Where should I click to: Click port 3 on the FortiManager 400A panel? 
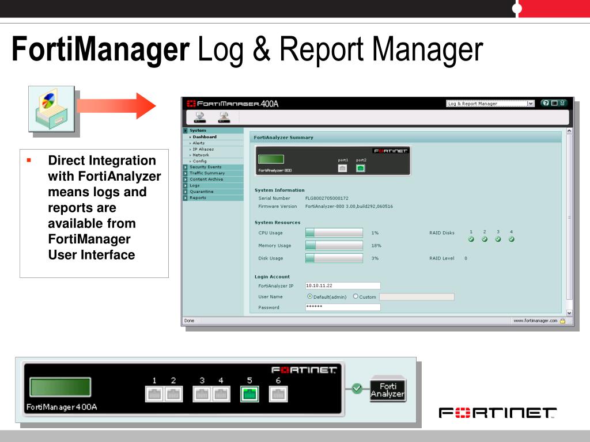coord(202,394)
